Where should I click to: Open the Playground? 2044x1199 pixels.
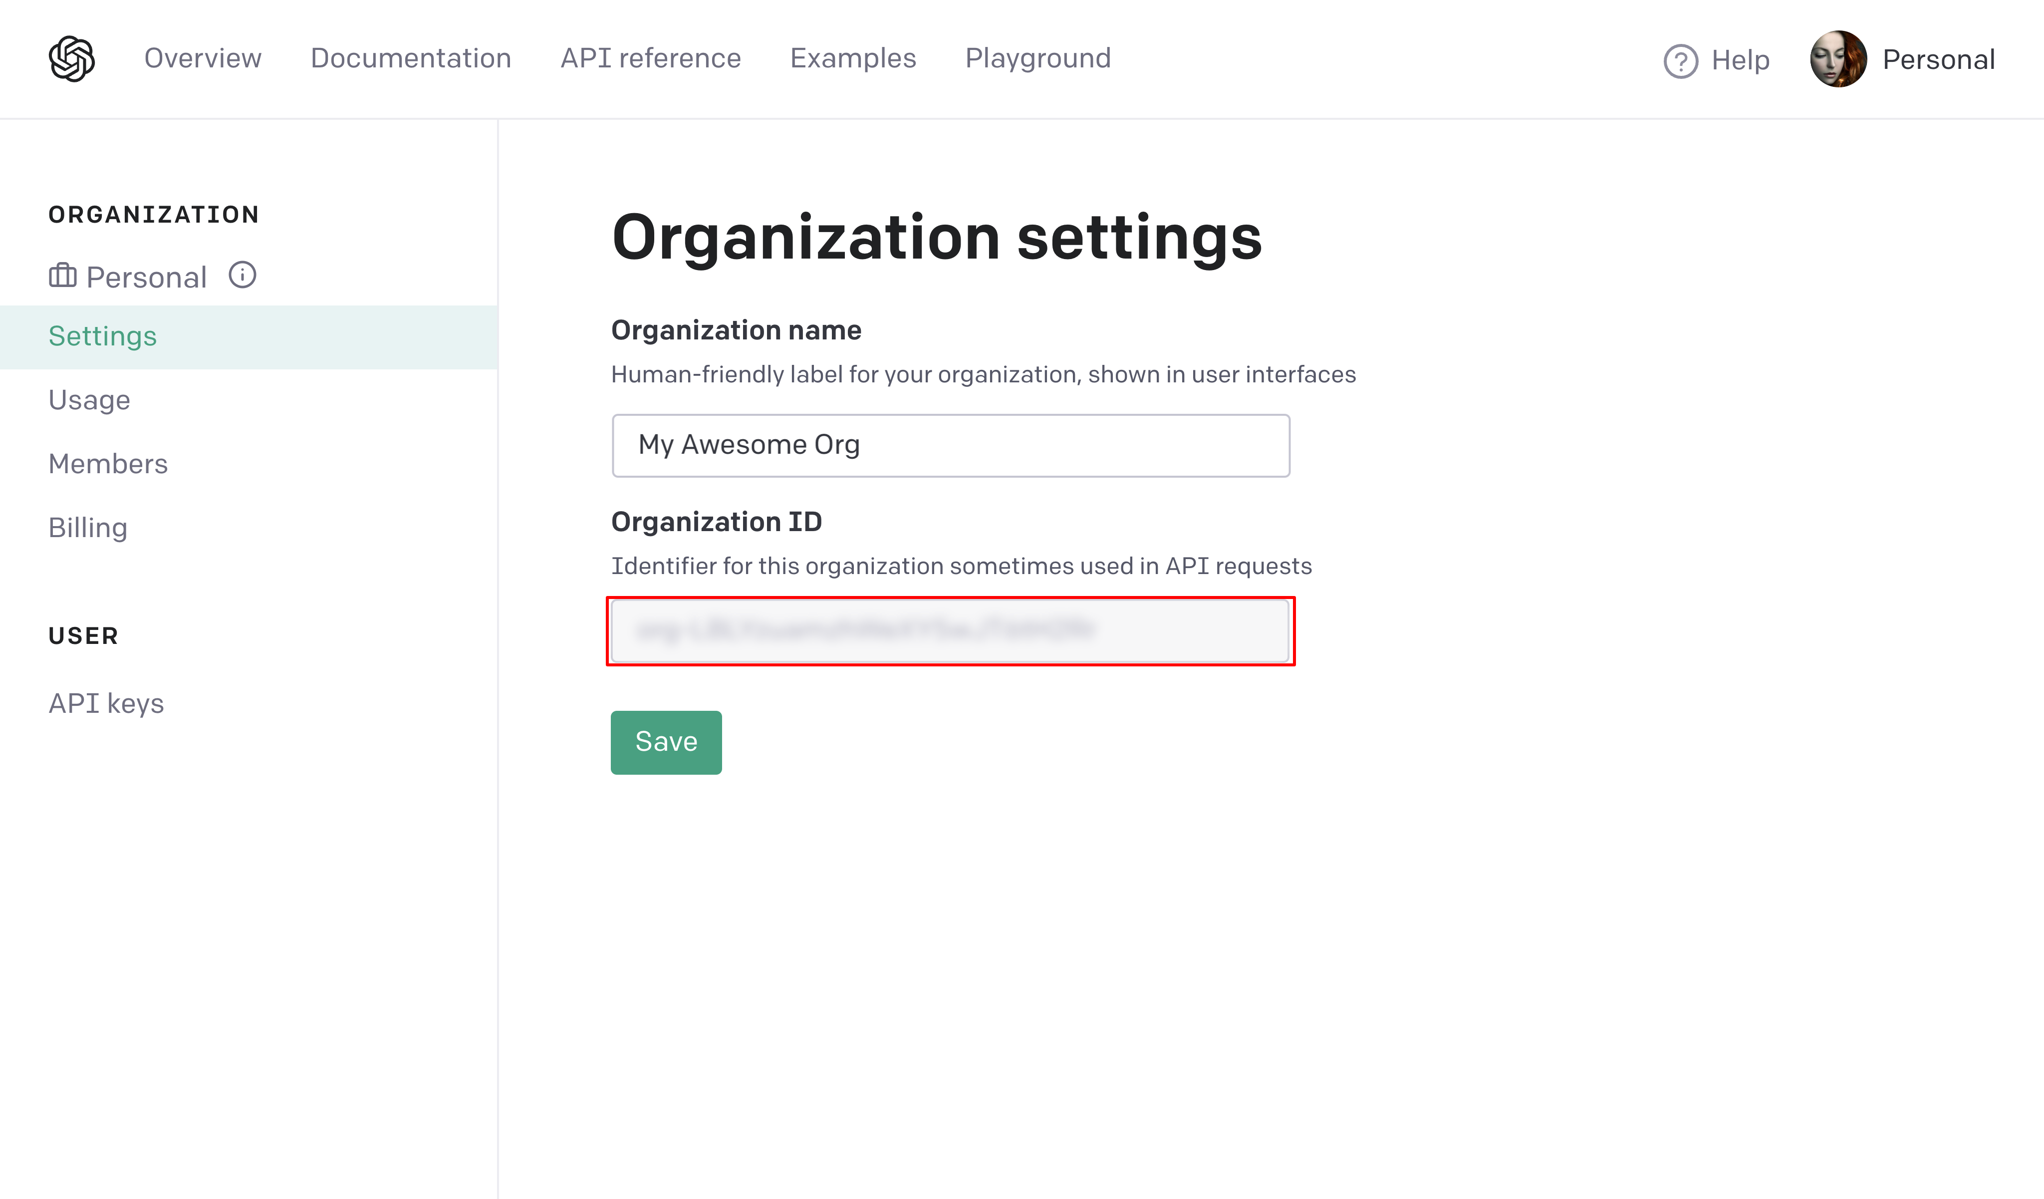(1037, 58)
